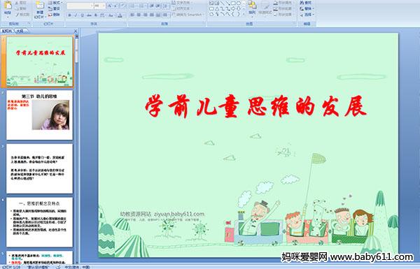Screen dimensions: 420x269
Task: Close the slide thumbnail pane
Action: click(76, 31)
